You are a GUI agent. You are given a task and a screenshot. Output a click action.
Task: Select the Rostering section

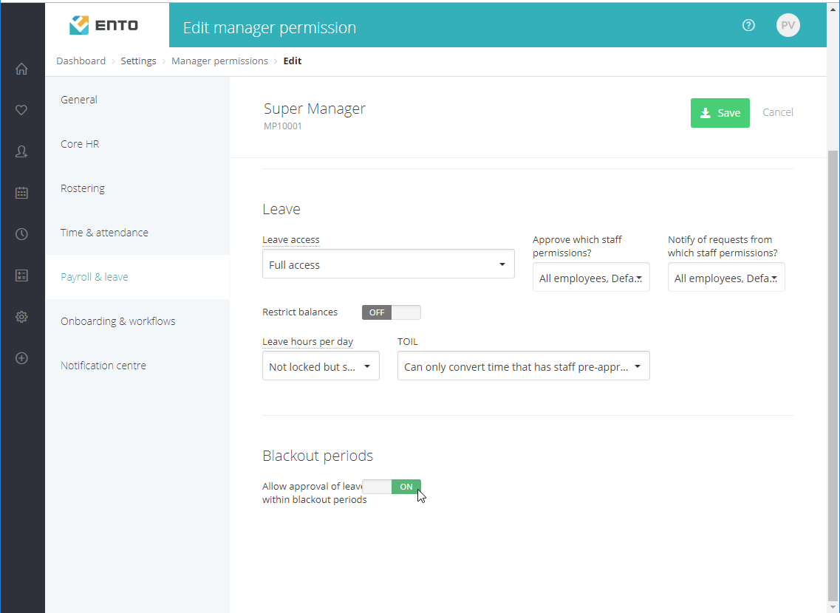pyautogui.click(x=137, y=188)
